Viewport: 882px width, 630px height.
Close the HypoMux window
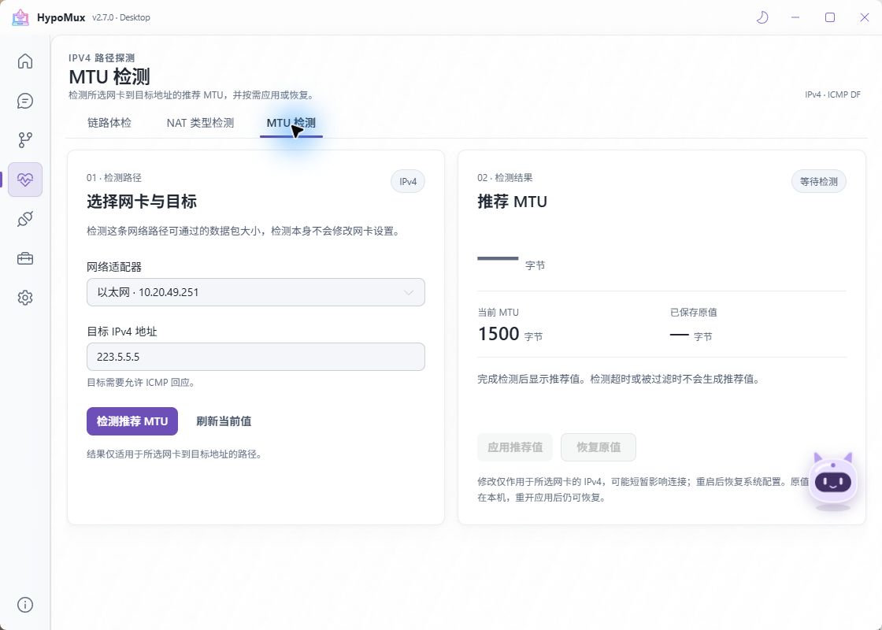865,17
